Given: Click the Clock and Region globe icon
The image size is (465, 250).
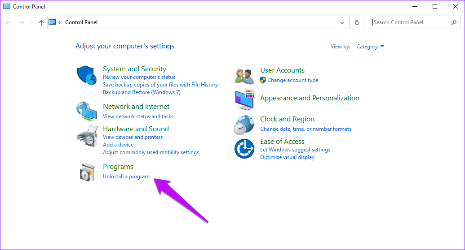Looking at the screenshot, I should [244, 125].
